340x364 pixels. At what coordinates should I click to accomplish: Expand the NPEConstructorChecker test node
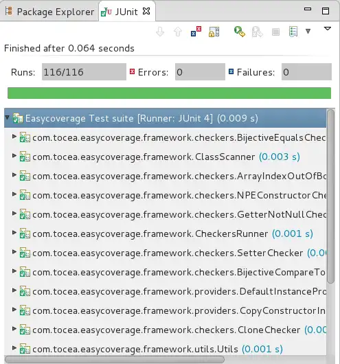coord(14,194)
